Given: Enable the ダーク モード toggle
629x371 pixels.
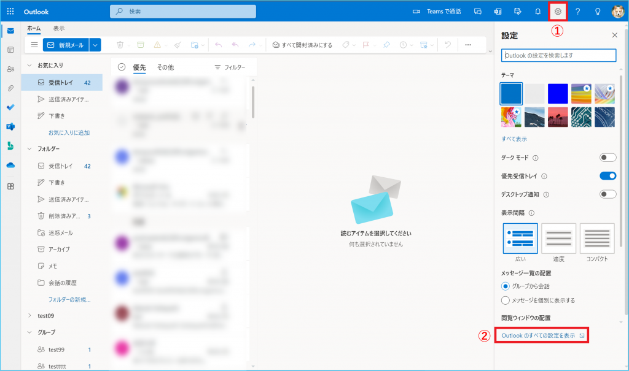Looking at the screenshot, I should 608,158.
